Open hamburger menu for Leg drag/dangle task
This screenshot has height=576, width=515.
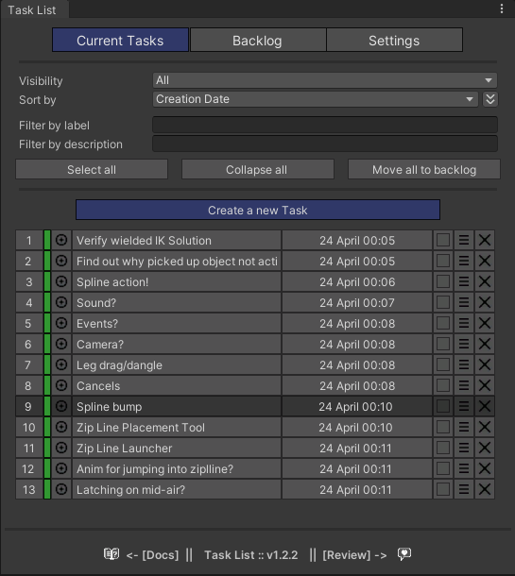464,364
